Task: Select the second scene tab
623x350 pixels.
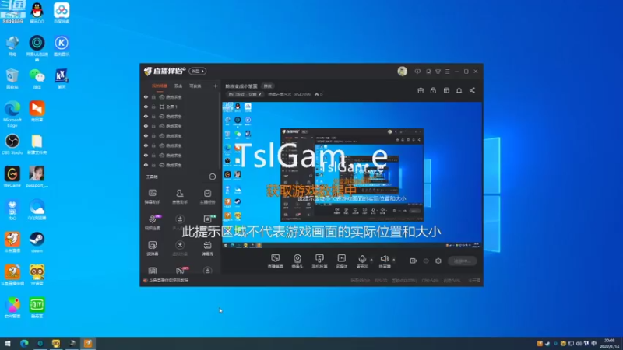Action: point(178,86)
